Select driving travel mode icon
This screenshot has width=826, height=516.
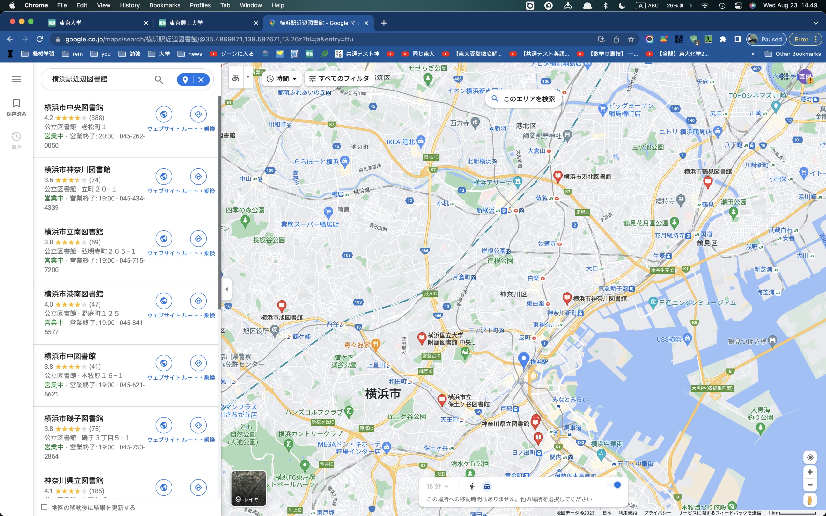[x=487, y=486]
